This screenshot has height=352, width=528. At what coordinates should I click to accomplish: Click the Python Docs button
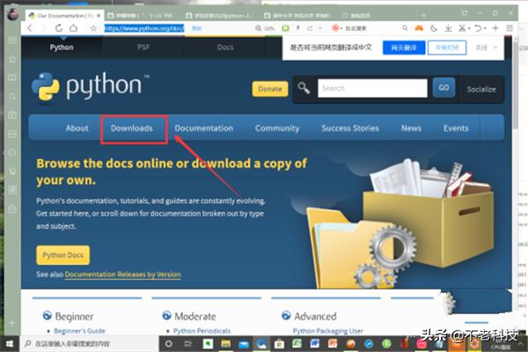click(x=63, y=255)
